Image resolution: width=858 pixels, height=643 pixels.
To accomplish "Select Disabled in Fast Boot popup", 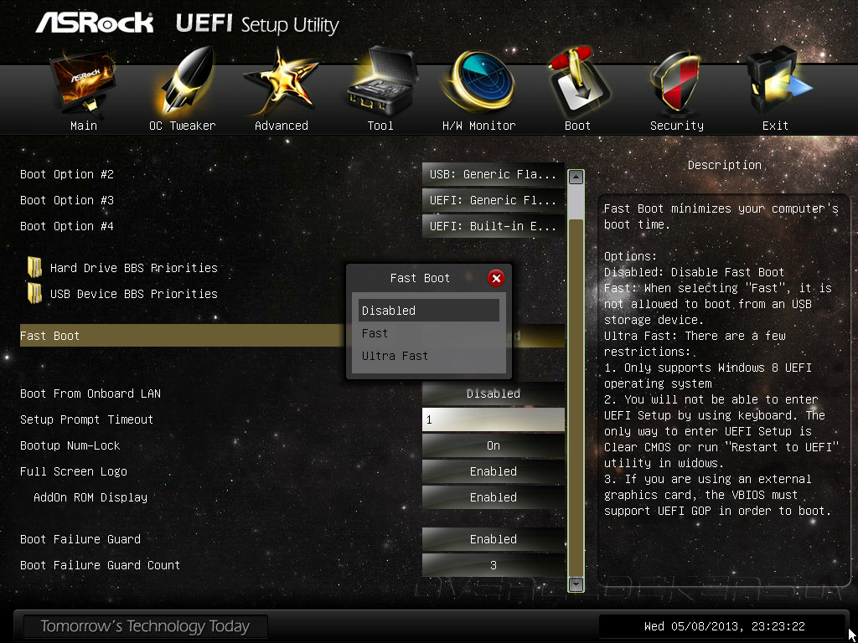I will coord(428,310).
